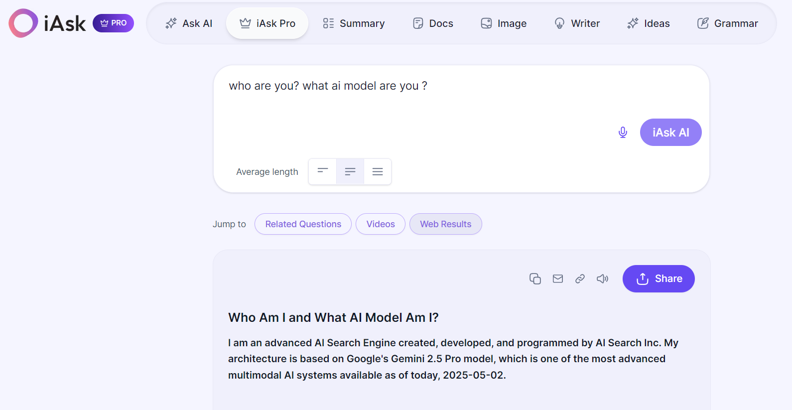The width and height of the screenshot is (792, 410).
Task: Select long answer length option
Action: click(378, 171)
